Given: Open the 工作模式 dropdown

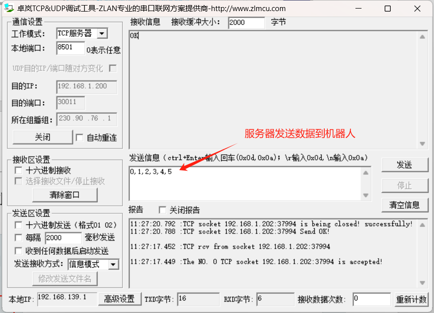Looking at the screenshot, I should (102, 34).
